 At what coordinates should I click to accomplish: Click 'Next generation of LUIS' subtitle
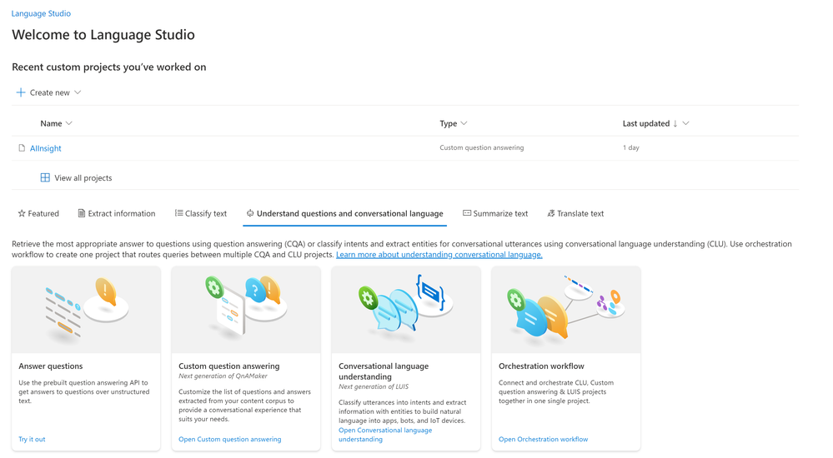(x=374, y=387)
